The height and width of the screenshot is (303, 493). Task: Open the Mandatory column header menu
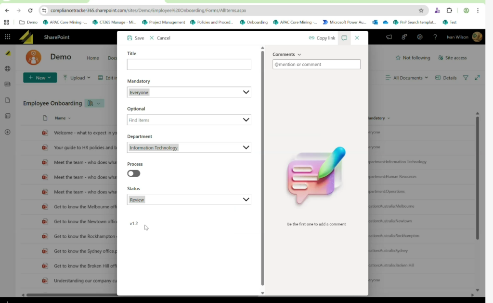pos(379,118)
